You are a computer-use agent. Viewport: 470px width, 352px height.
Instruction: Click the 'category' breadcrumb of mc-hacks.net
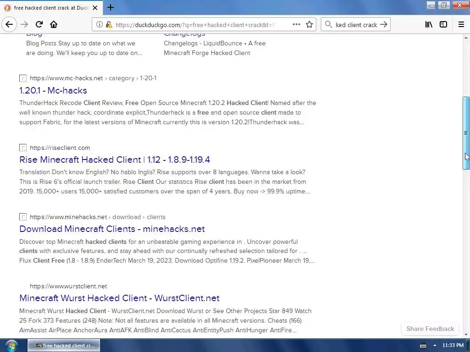tap(121, 78)
